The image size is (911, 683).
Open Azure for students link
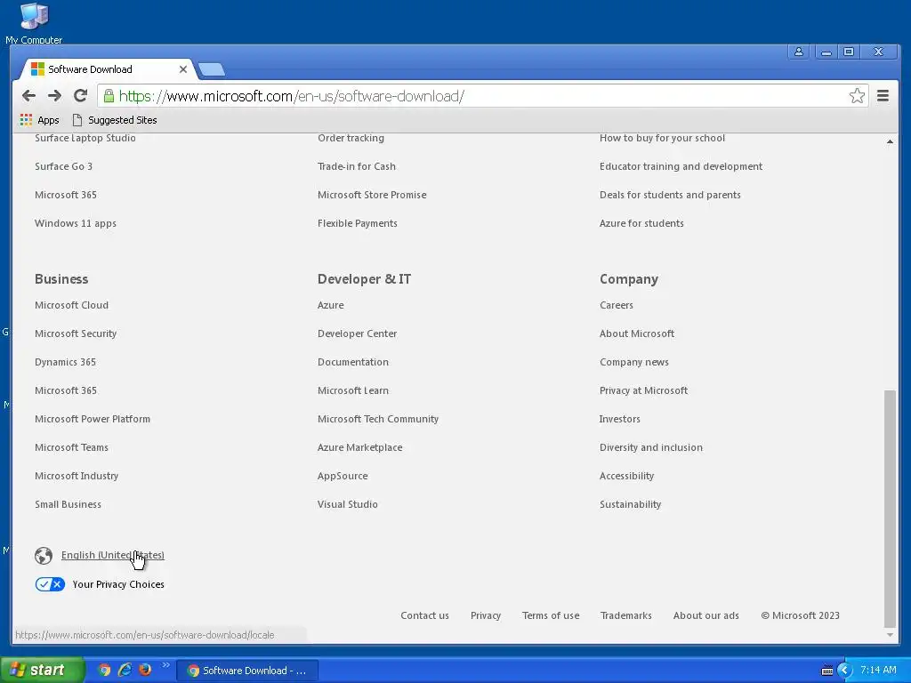(x=641, y=223)
